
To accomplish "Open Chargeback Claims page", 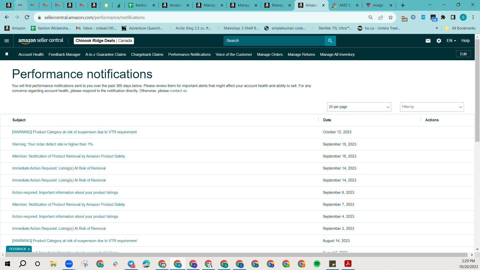I will 147,54.
